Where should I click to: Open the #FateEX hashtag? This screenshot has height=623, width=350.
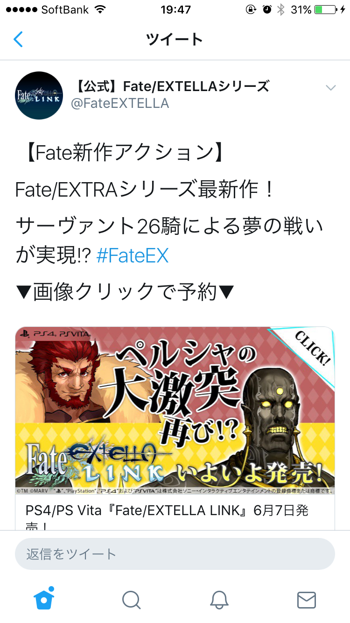133,256
